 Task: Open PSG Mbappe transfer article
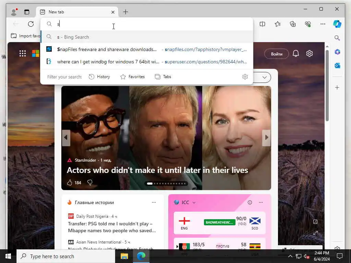click(x=112, y=227)
